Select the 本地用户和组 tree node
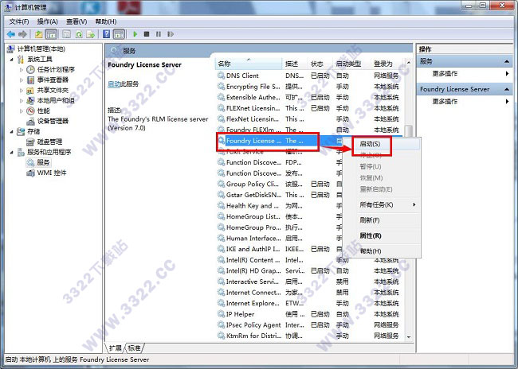 (56, 100)
